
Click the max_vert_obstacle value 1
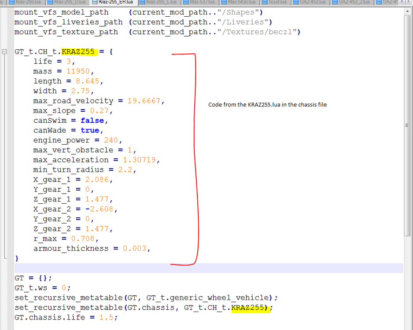(x=129, y=150)
